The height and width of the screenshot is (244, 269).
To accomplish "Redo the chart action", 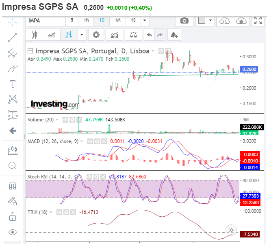I will pyautogui.click(x=160, y=35).
